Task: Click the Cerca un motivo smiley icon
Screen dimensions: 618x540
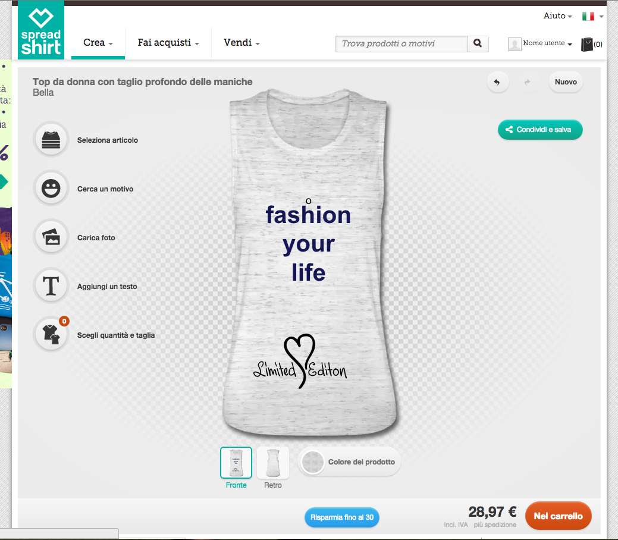Action: click(x=52, y=189)
